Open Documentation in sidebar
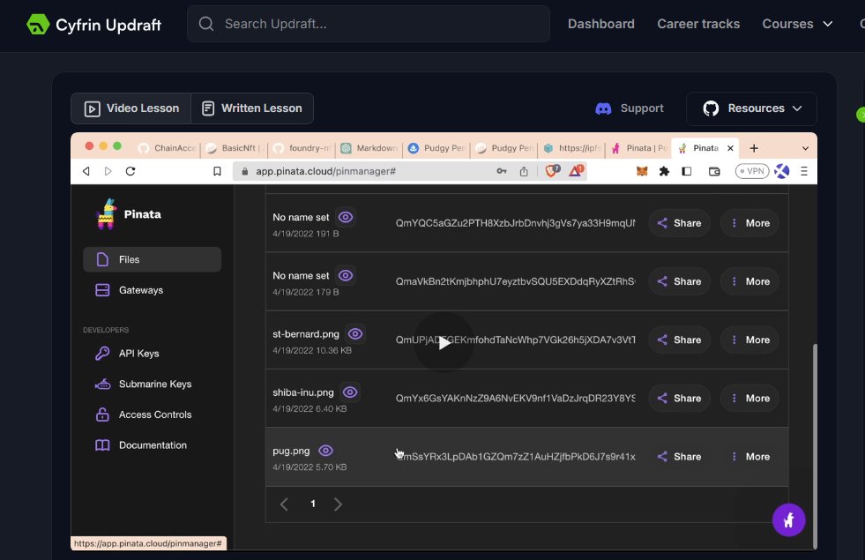 pos(141,444)
